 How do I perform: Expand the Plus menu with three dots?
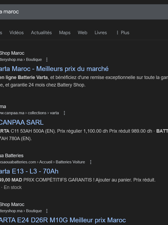pos(123,33)
